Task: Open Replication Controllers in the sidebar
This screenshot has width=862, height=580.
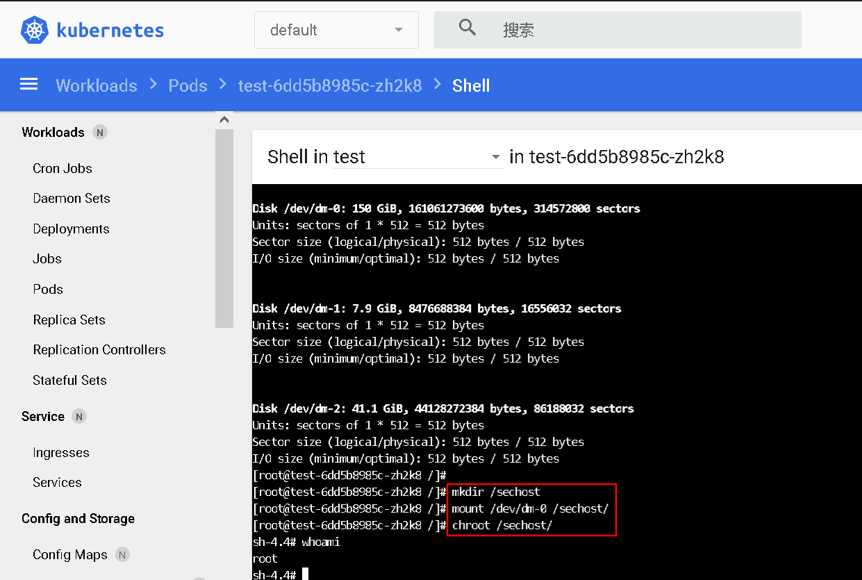Action: (99, 349)
